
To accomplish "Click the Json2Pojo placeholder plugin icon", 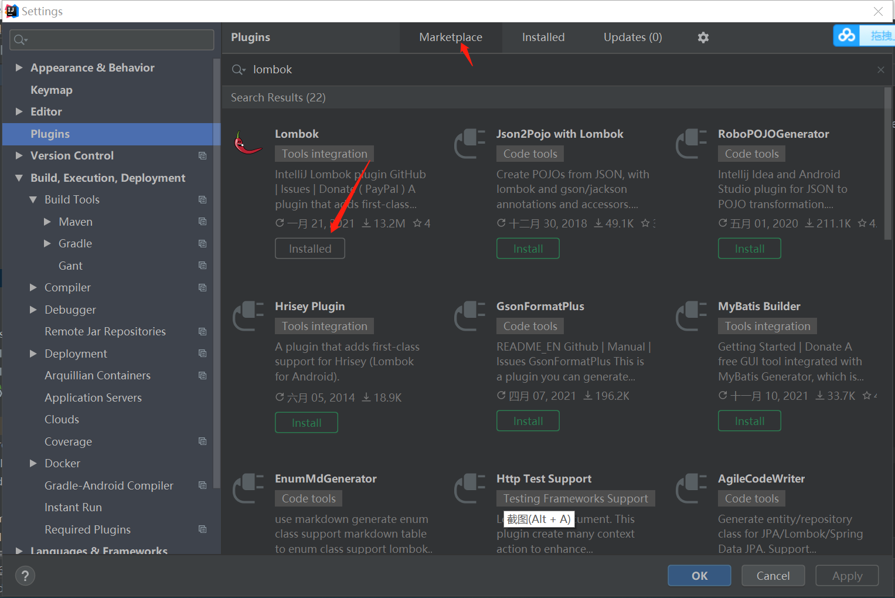I will click(x=469, y=142).
